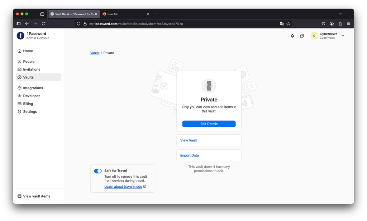Click the Home house icon

click(x=19, y=51)
